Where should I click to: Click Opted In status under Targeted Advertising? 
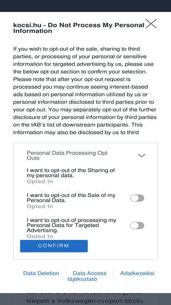40,236
